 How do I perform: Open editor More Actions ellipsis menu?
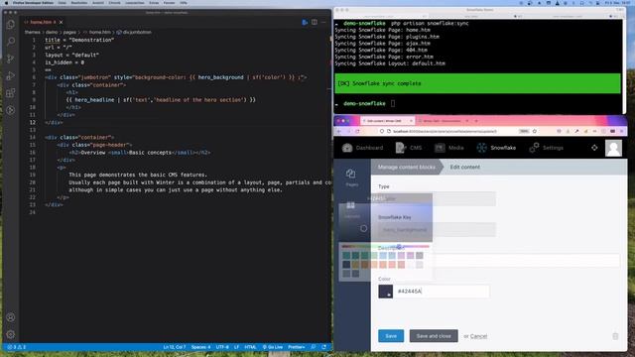(323, 22)
